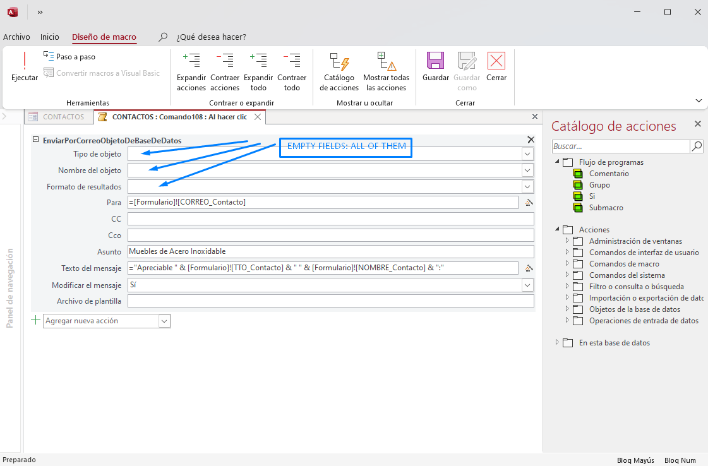
Task: Expand Importación o exportación de datos
Action: point(568,297)
